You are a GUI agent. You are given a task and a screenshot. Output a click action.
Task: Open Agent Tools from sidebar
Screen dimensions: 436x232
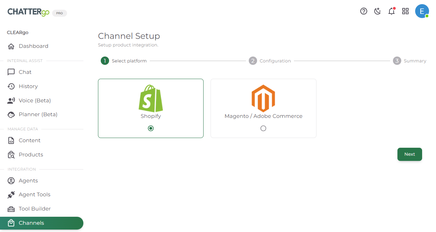pos(34,195)
